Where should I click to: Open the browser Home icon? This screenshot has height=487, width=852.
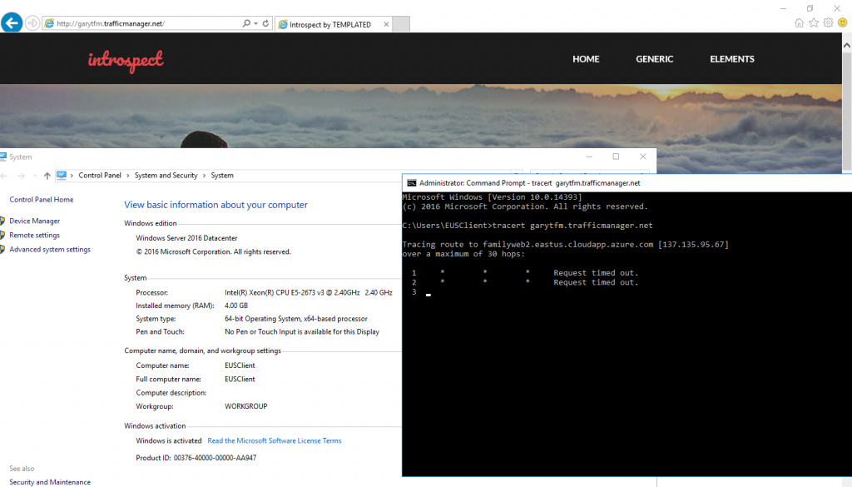(x=799, y=22)
